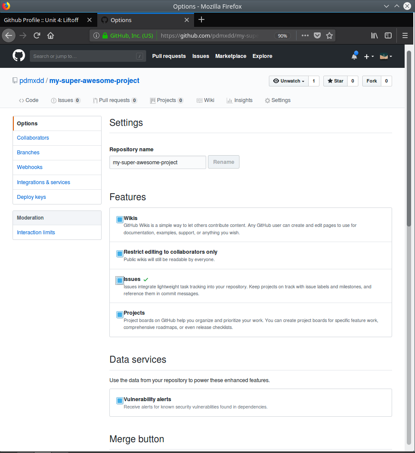Open the plus create-new dropdown
Image resolution: width=415 pixels, height=453 pixels.
[x=369, y=56]
